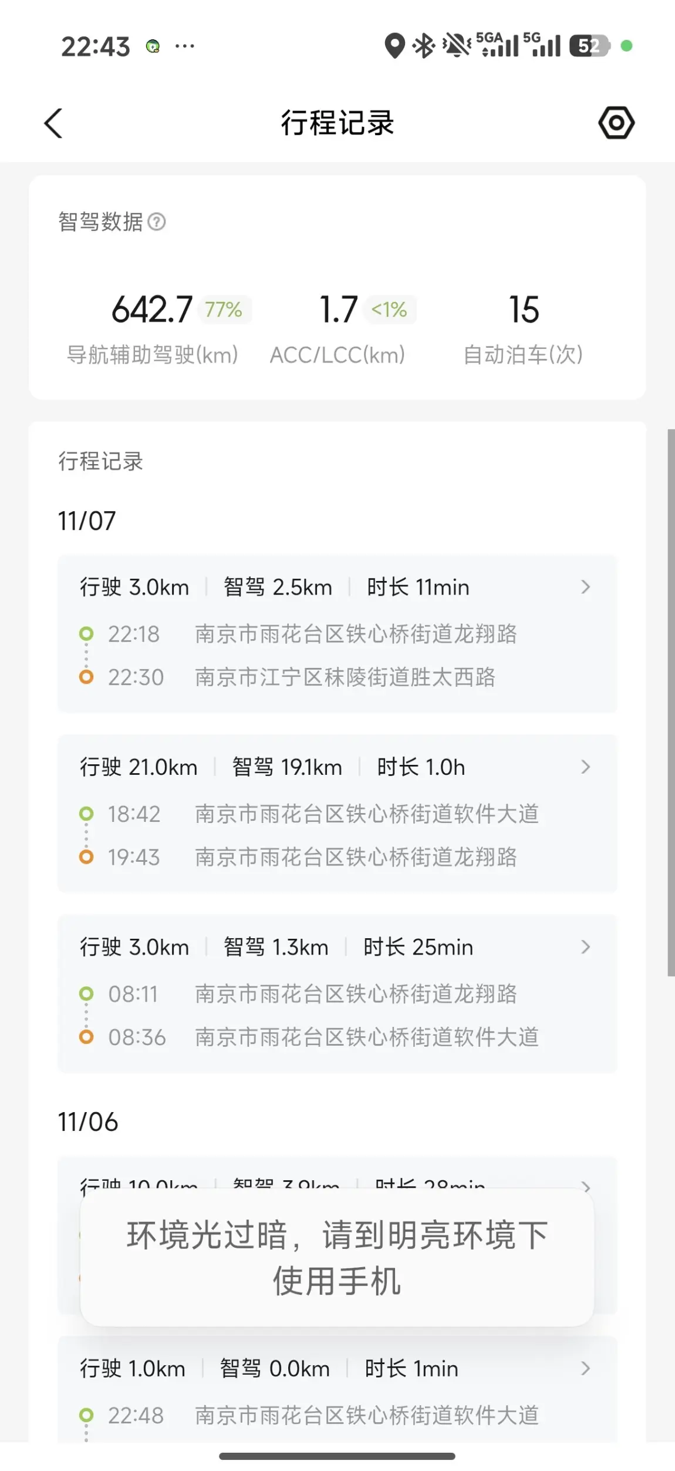This screenshot has width=675, height=1471.
Task: Tap the 15 auto parking count
Action: tap(524, 310)
